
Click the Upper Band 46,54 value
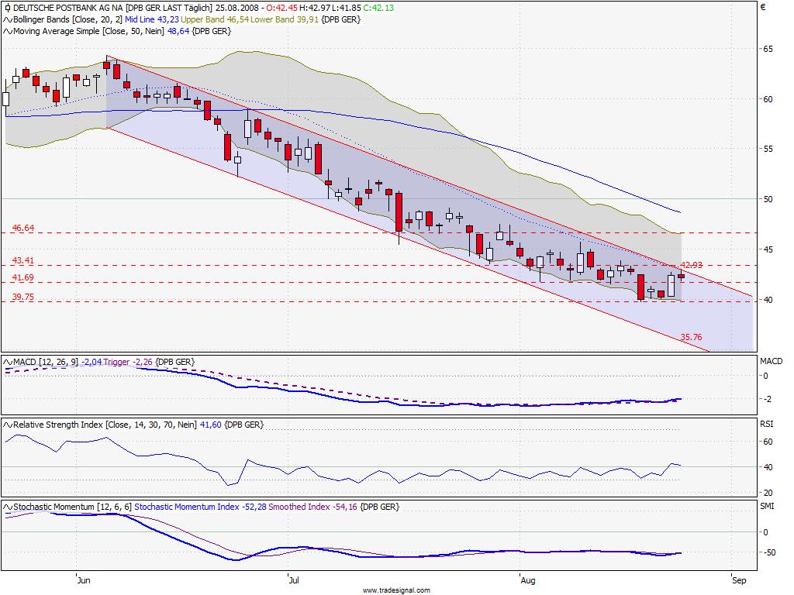click(215, 19)
